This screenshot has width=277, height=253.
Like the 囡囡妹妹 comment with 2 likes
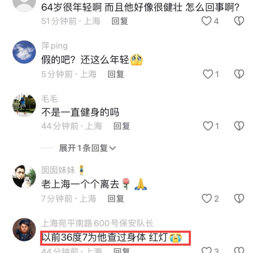[207, 198]
